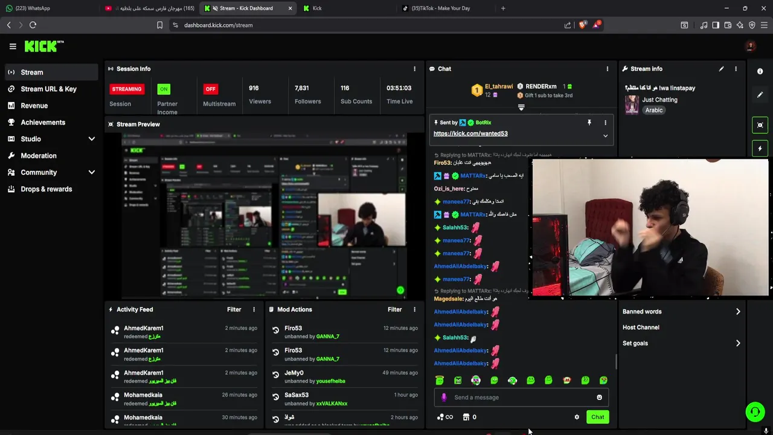Open the kick.com/wanted53 link

(x=470, y=134)
